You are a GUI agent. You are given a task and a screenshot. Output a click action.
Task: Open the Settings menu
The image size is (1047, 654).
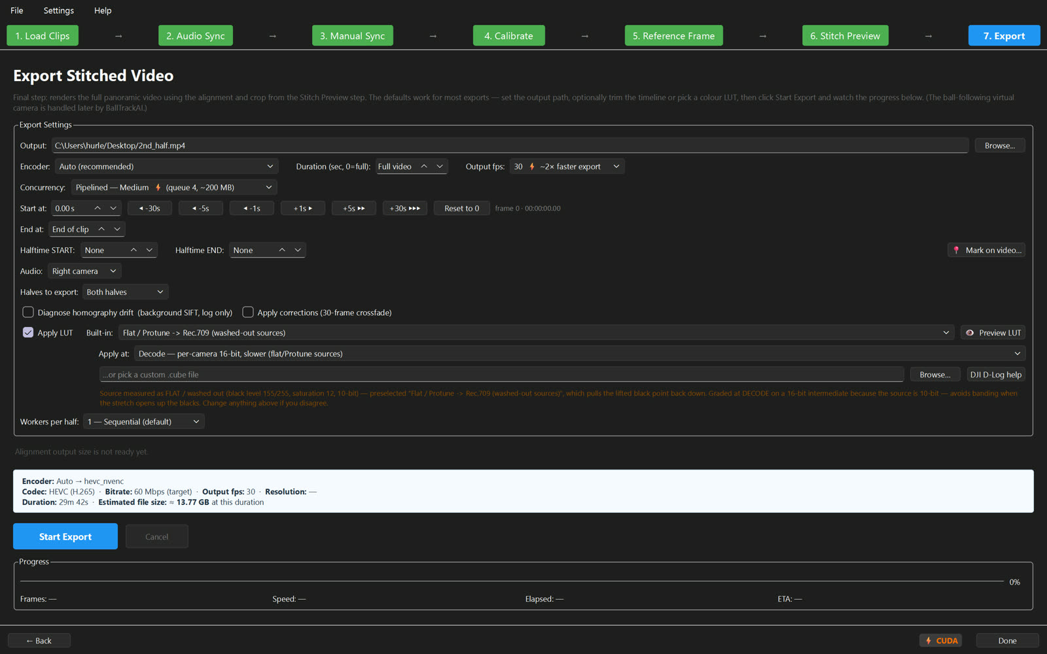pos(59,10)
